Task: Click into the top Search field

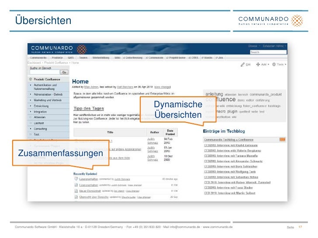Action: pos(268,52)
